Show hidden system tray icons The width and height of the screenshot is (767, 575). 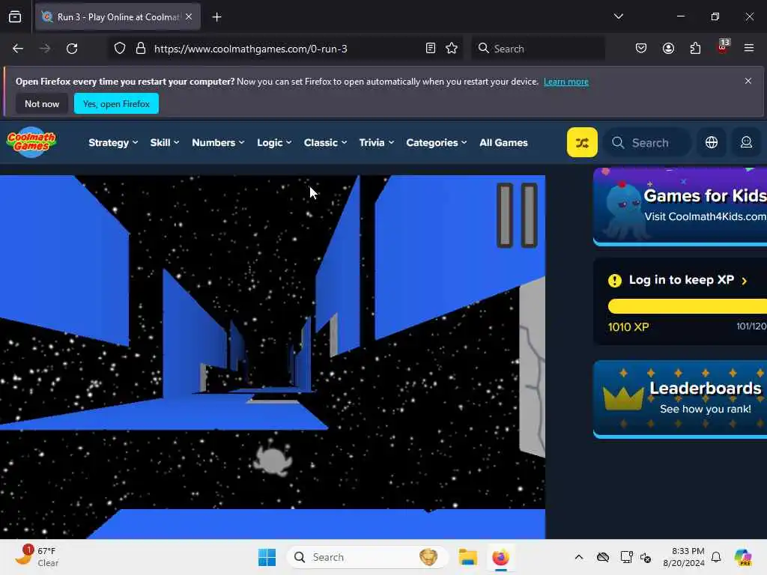coord(579,557)
